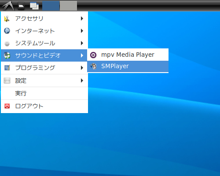Open the 設定 menu category
Screen dimensions: 220x176
point(44,81)
